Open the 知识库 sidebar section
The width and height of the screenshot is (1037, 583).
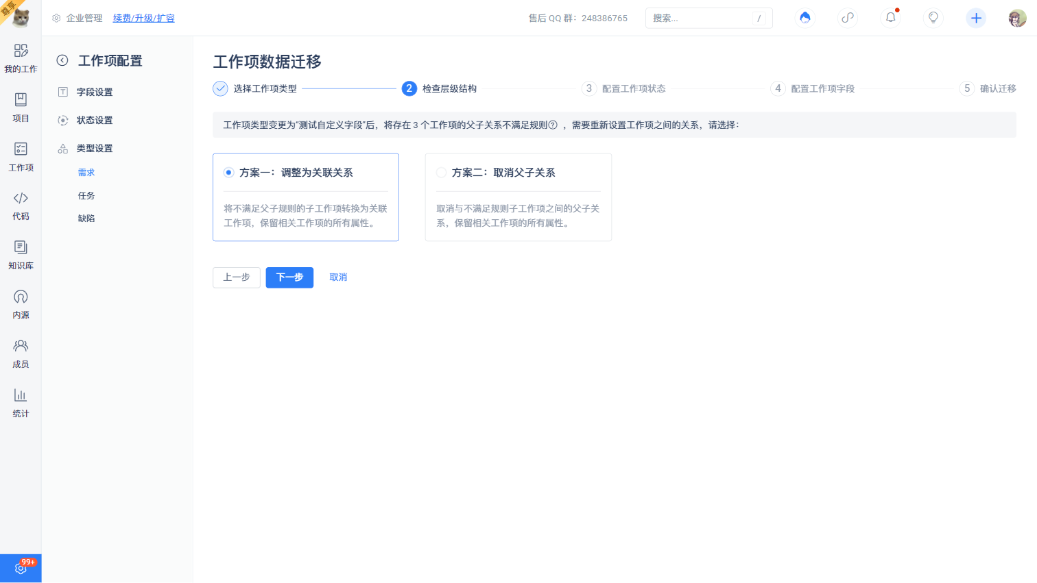pos(21,256)
